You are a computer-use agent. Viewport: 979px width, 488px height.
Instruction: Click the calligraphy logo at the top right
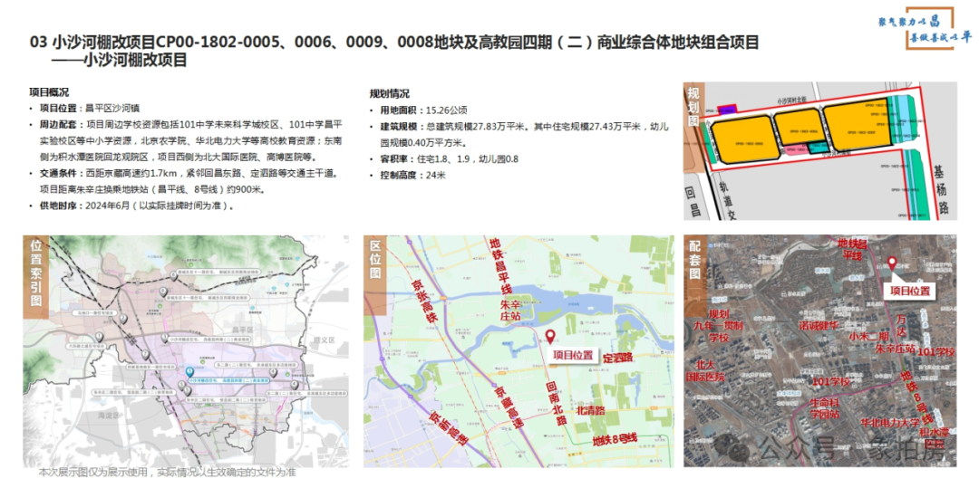pyautogui.click(x=925, y=28)
